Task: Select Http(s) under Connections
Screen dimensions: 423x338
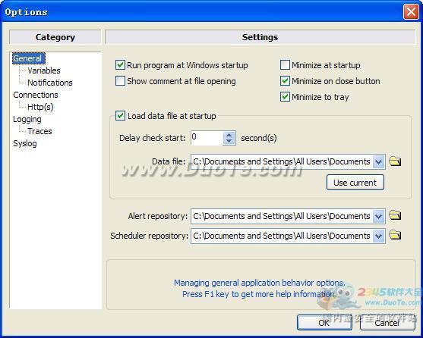Action: pos(40,107)
